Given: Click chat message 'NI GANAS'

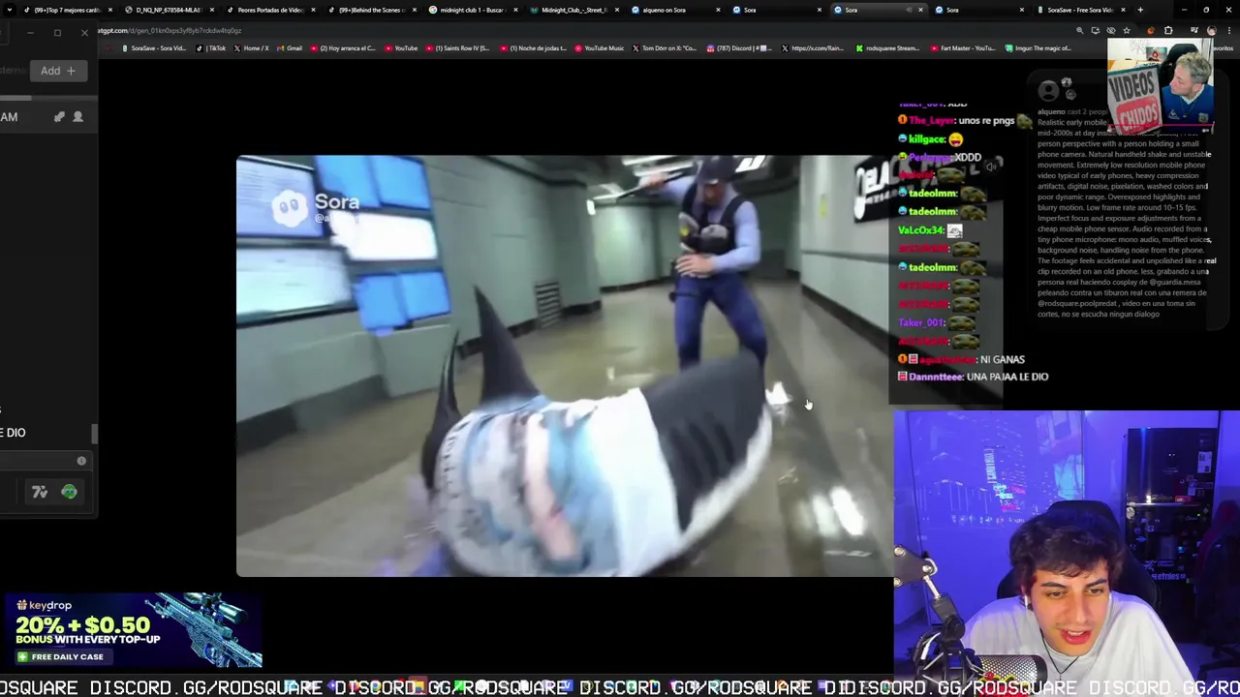Looking at the screenshot, I should (1003, 359).
